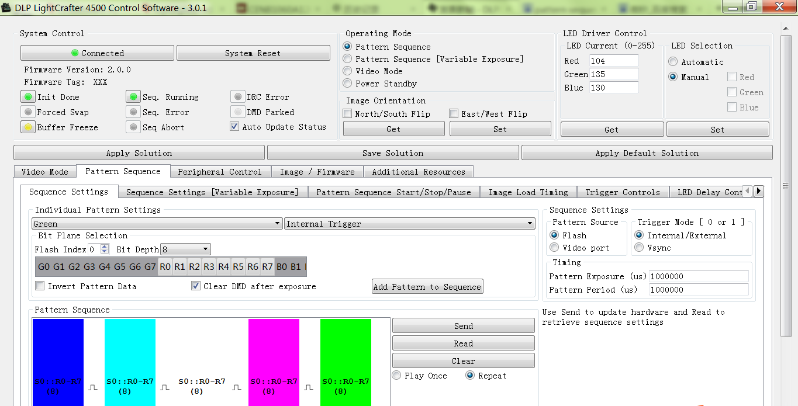The height and width of the screenshot is (406, 798).
Task: Click the Seq. Error status indicator
Action: pos(133,112)
